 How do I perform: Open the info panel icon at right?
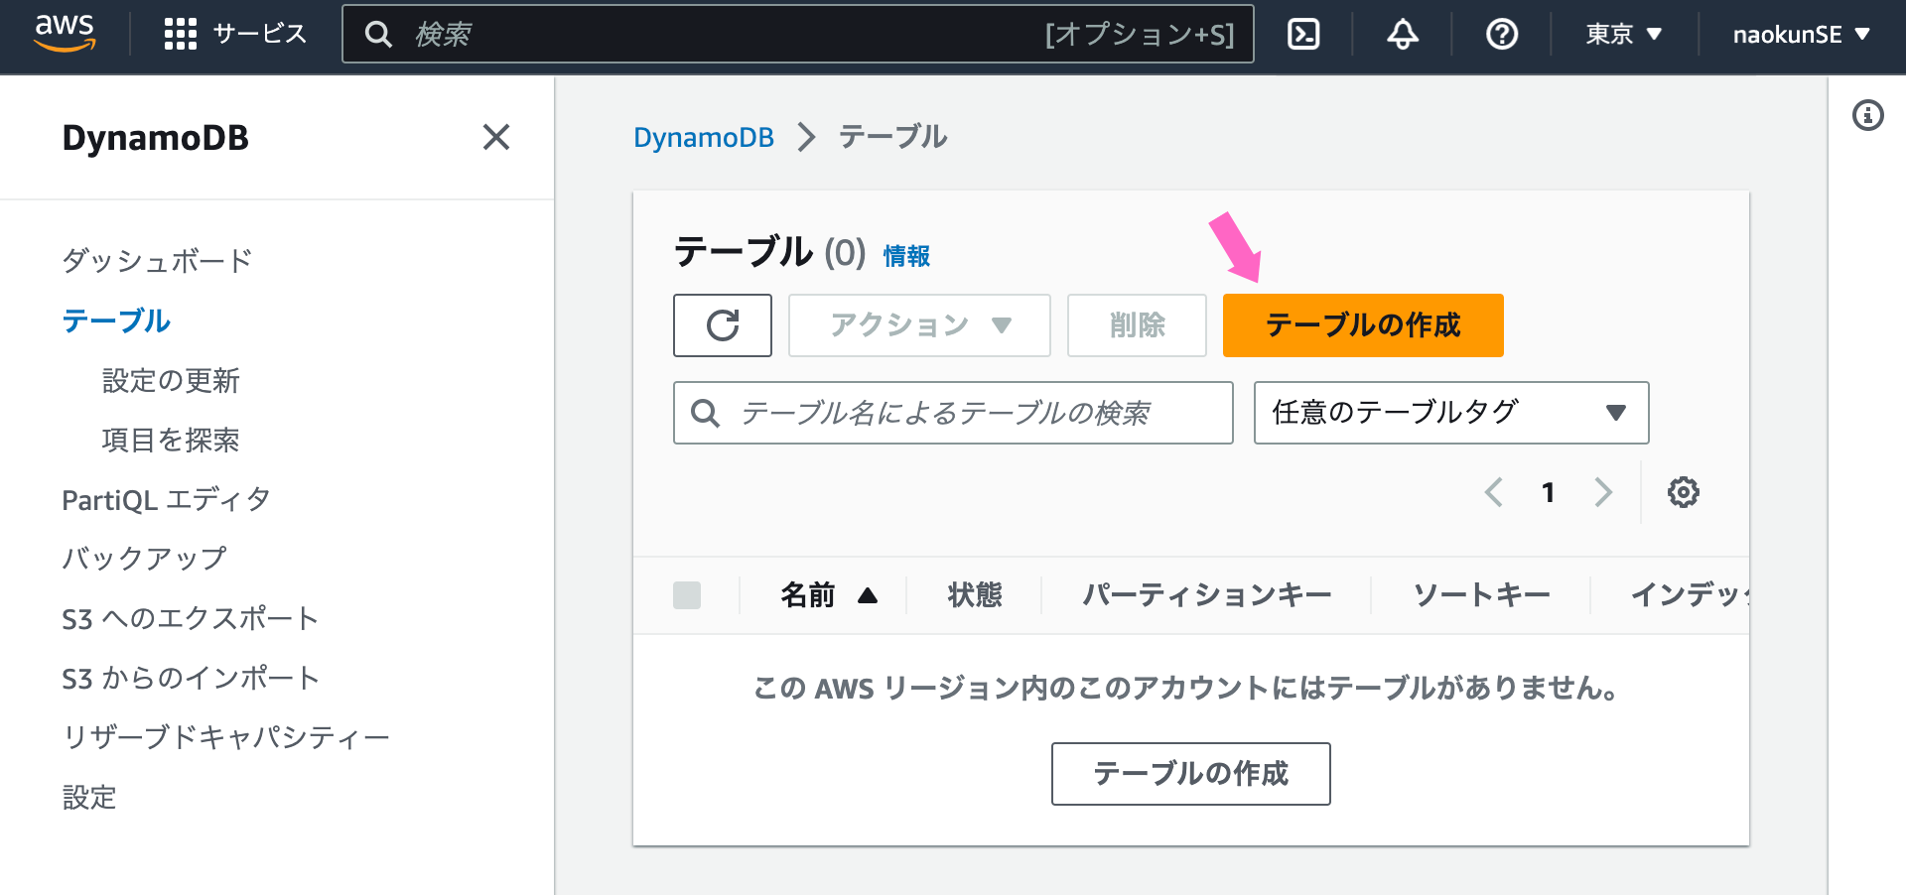[x=1868, y=115]
